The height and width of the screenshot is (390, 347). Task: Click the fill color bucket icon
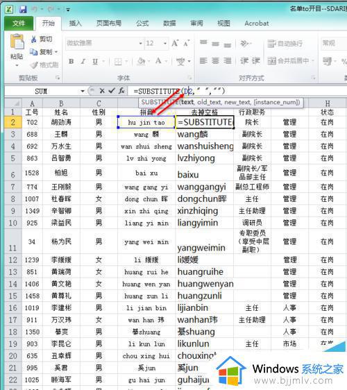click(142, 61)
